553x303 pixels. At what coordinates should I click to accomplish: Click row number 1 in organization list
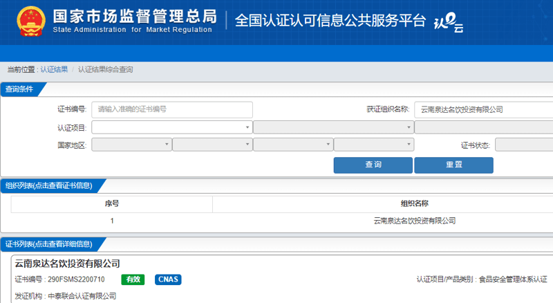[x=112, y=221]
